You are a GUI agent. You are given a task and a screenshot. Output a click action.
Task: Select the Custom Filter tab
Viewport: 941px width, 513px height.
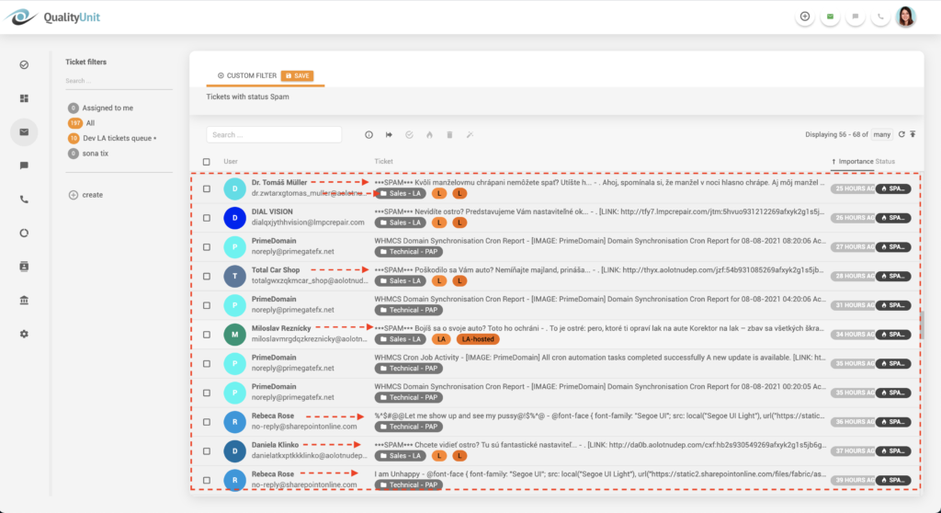[247, 75]
